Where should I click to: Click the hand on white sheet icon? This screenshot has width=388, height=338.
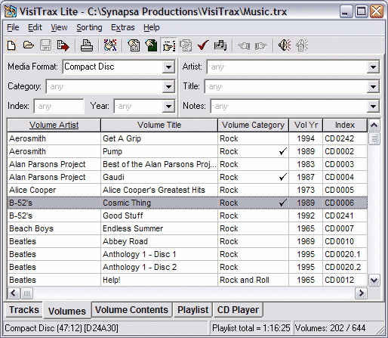click(134, 45)
